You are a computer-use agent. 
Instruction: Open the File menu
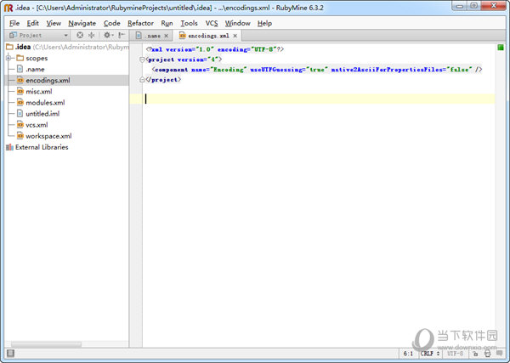(x=14, y=24)
